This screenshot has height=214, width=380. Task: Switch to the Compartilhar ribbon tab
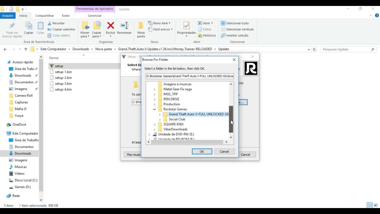click(45, 16)
